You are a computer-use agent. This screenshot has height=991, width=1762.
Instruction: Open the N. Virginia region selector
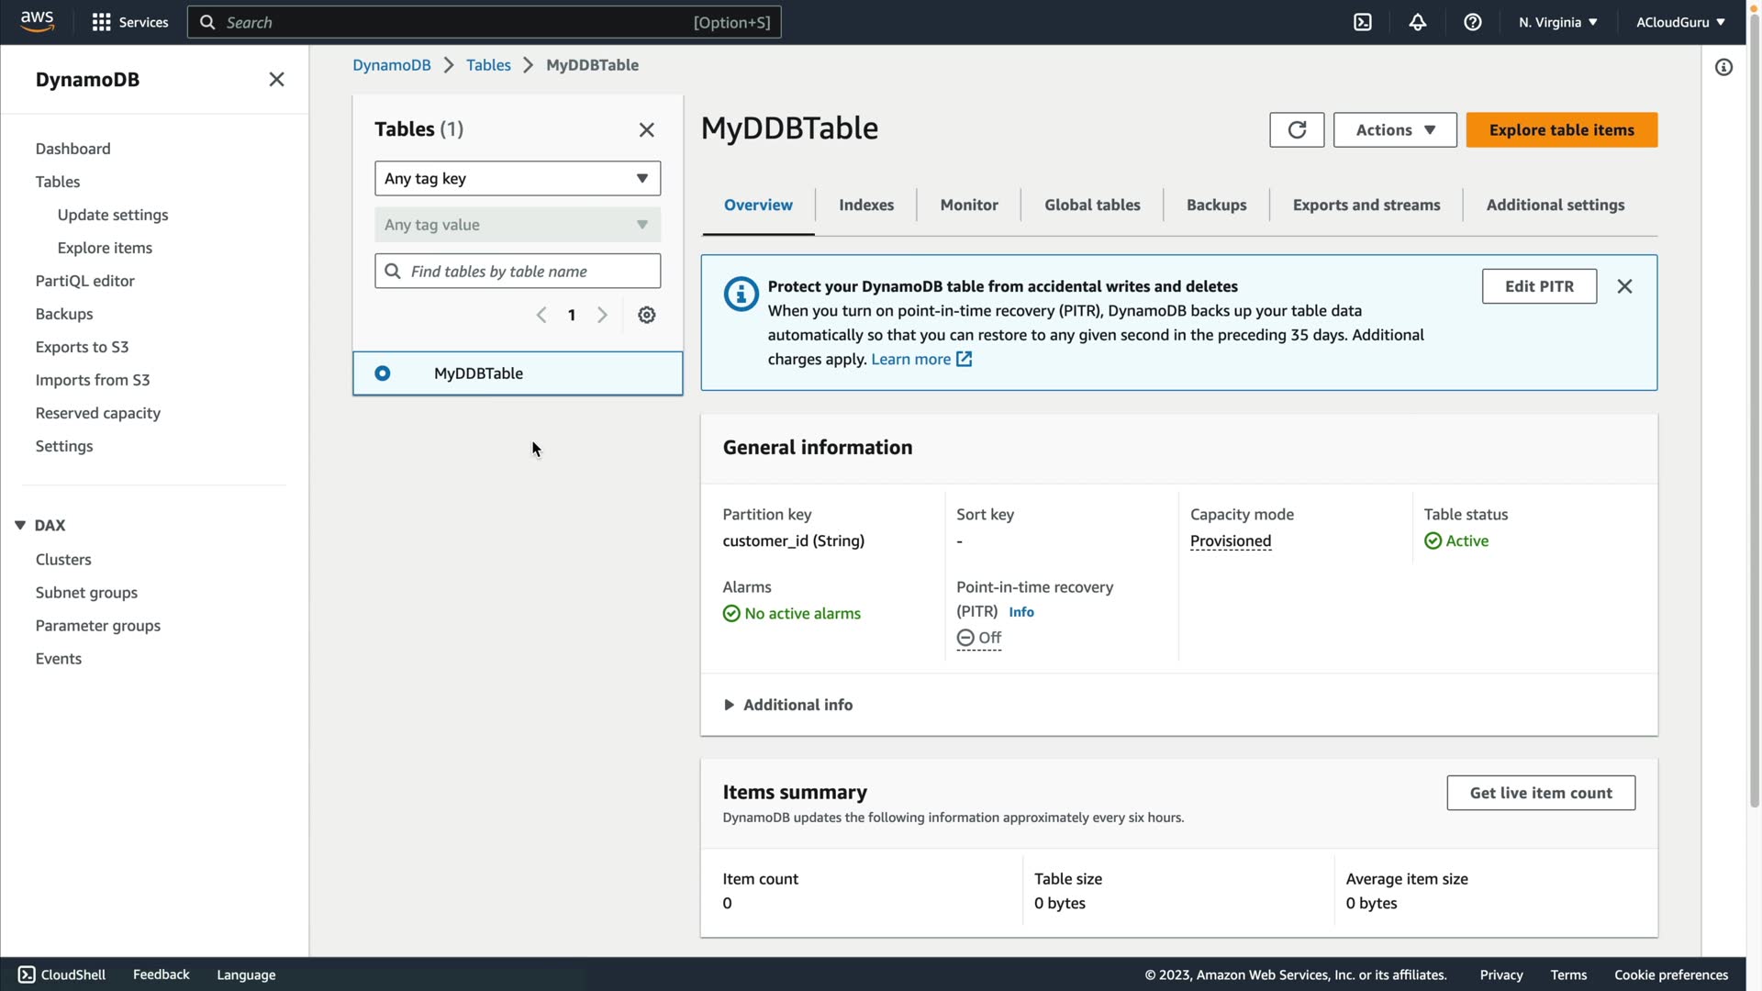[x=1557, y=22]
